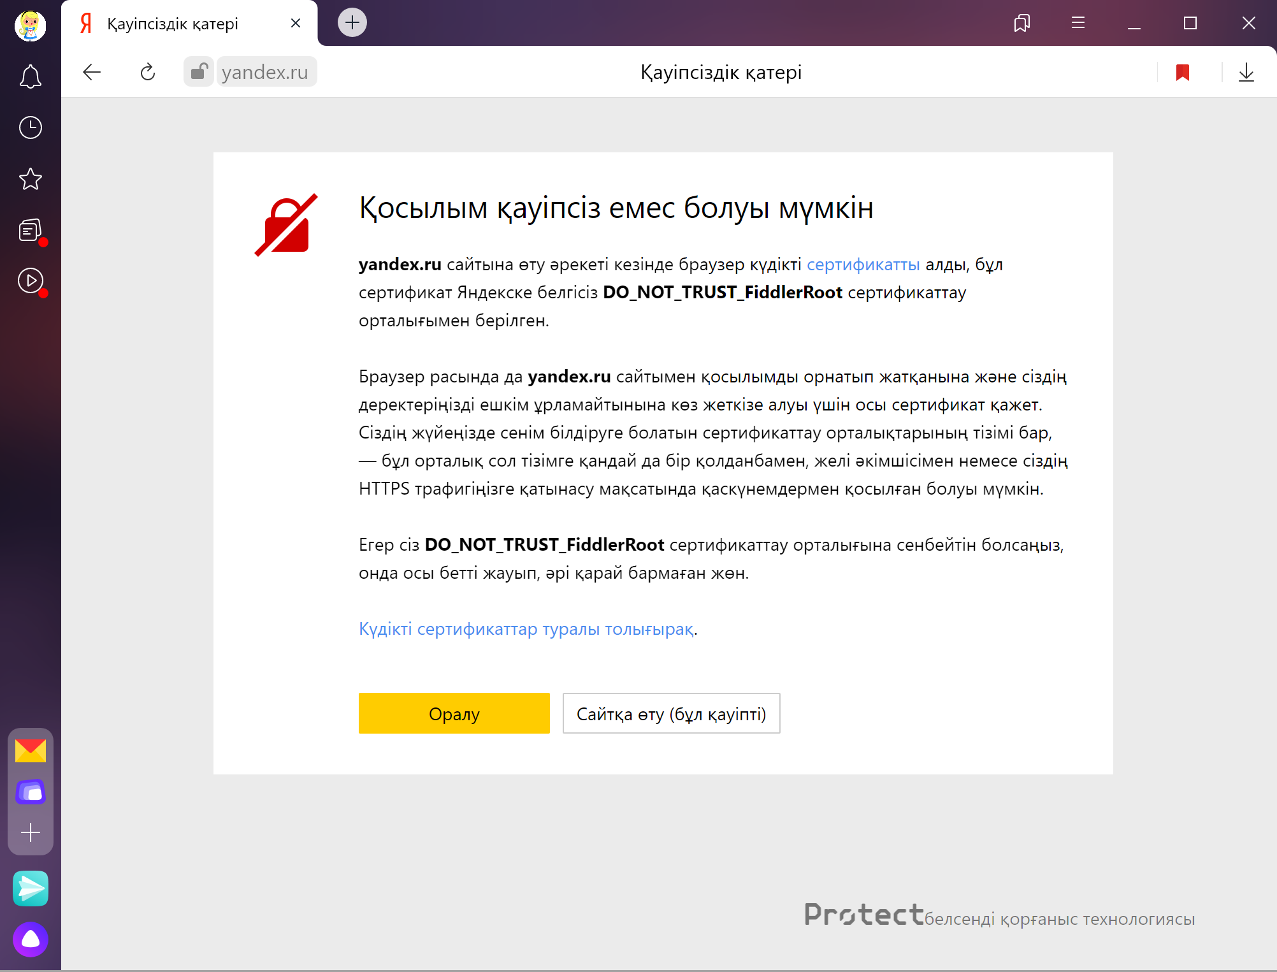Open the collections bookmark icon in the title bar
This screenshot has height=972, width=1277.
click(x=1022, y=23)
